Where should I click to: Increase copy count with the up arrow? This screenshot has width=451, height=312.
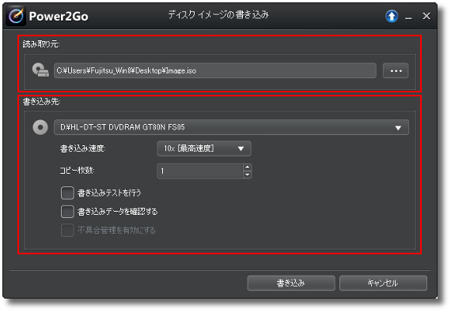point(248,167)
